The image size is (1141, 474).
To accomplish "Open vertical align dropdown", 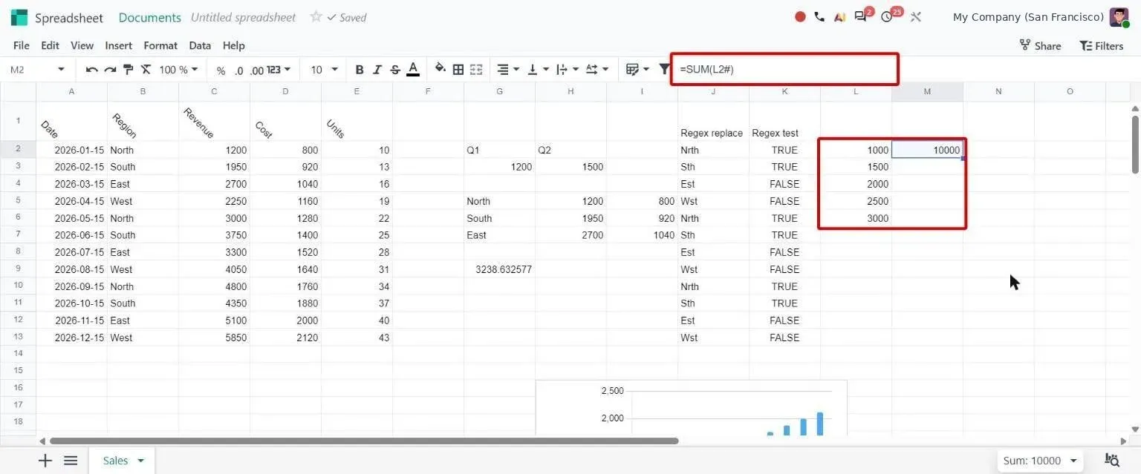I will 538,70.
